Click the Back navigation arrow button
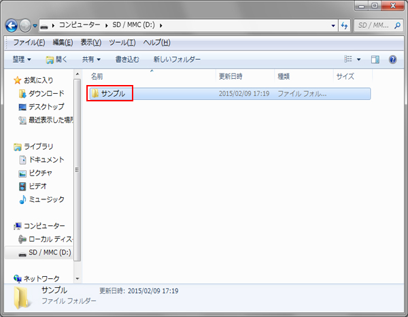 12,25
